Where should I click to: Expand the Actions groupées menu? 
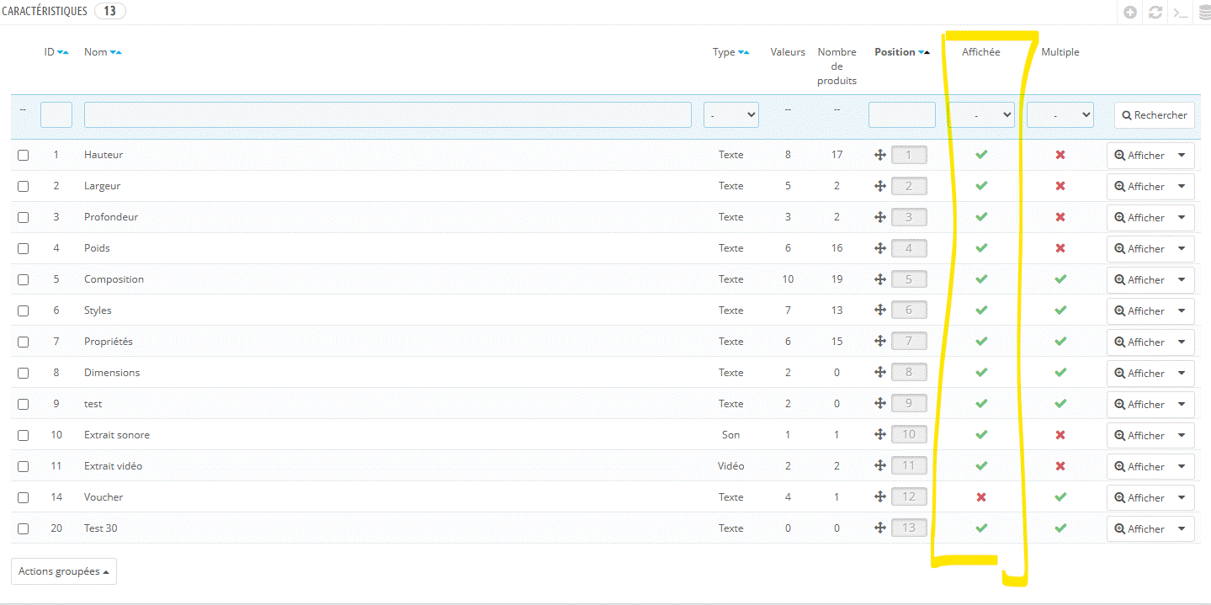pos(64,571)
